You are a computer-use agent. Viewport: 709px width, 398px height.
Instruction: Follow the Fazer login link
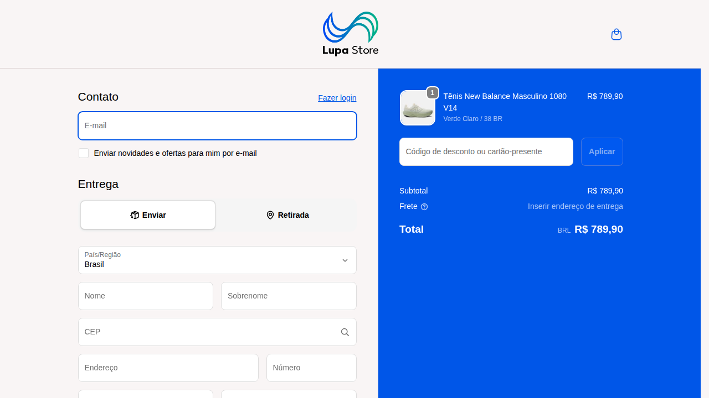(337, 98)
